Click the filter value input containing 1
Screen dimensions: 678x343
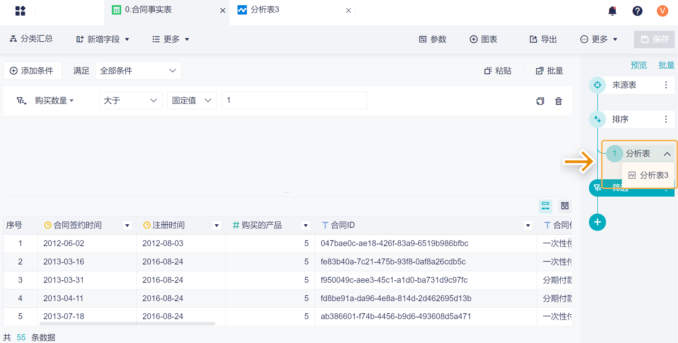[x=294, y=100]
